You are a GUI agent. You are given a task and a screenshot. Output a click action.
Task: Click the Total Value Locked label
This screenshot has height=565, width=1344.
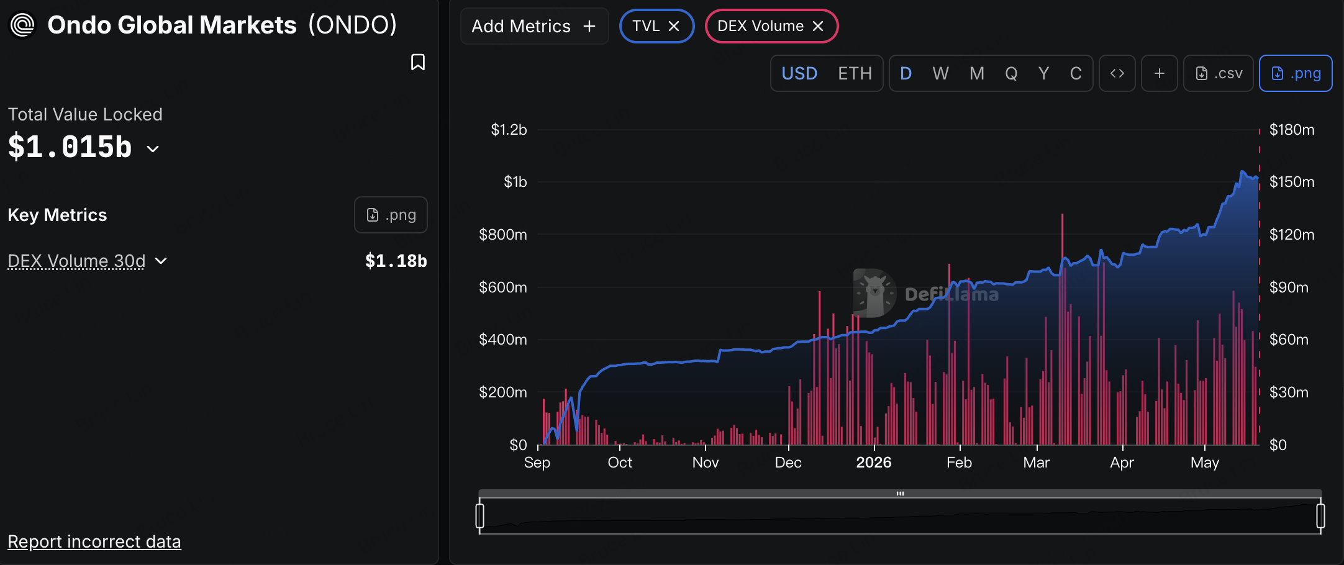pos(85,114)
